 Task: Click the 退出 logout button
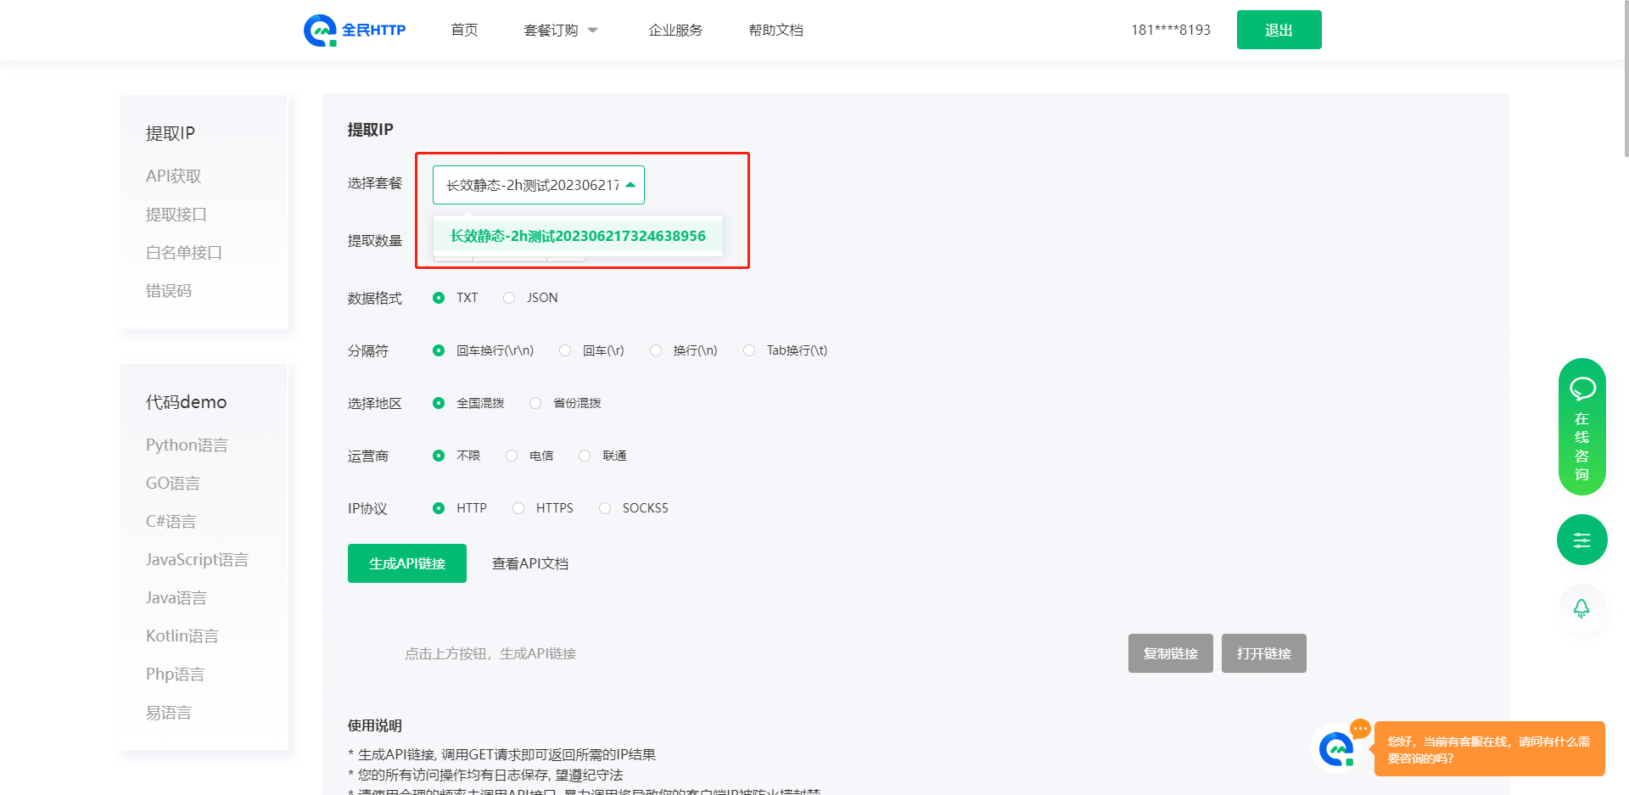pyautogui.click(x=1279, y=30)
